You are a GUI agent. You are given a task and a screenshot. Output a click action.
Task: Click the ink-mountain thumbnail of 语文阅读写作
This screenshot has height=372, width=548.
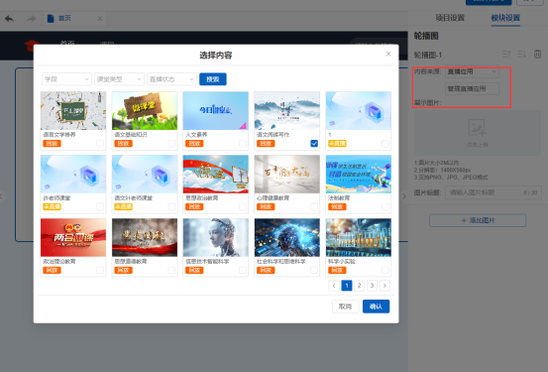287,111
